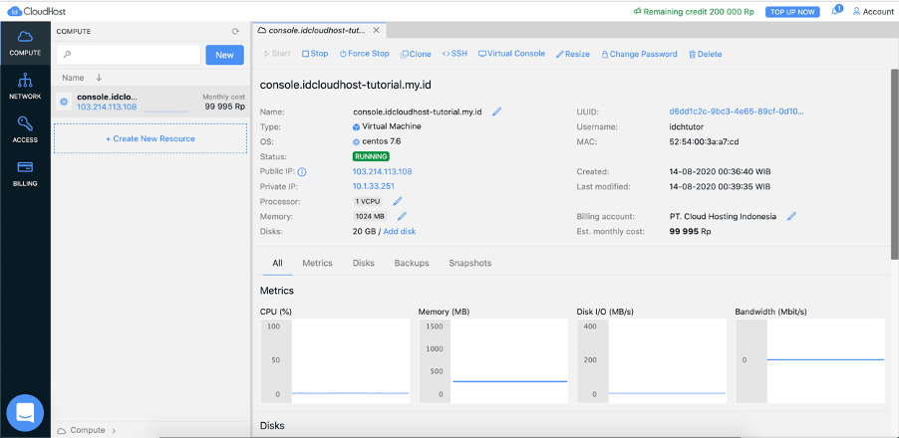Refresh the Compute resource list
The image size is (899, 438).
(x=235, y=32)
